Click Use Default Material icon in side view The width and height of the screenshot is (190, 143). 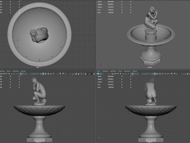157,74
